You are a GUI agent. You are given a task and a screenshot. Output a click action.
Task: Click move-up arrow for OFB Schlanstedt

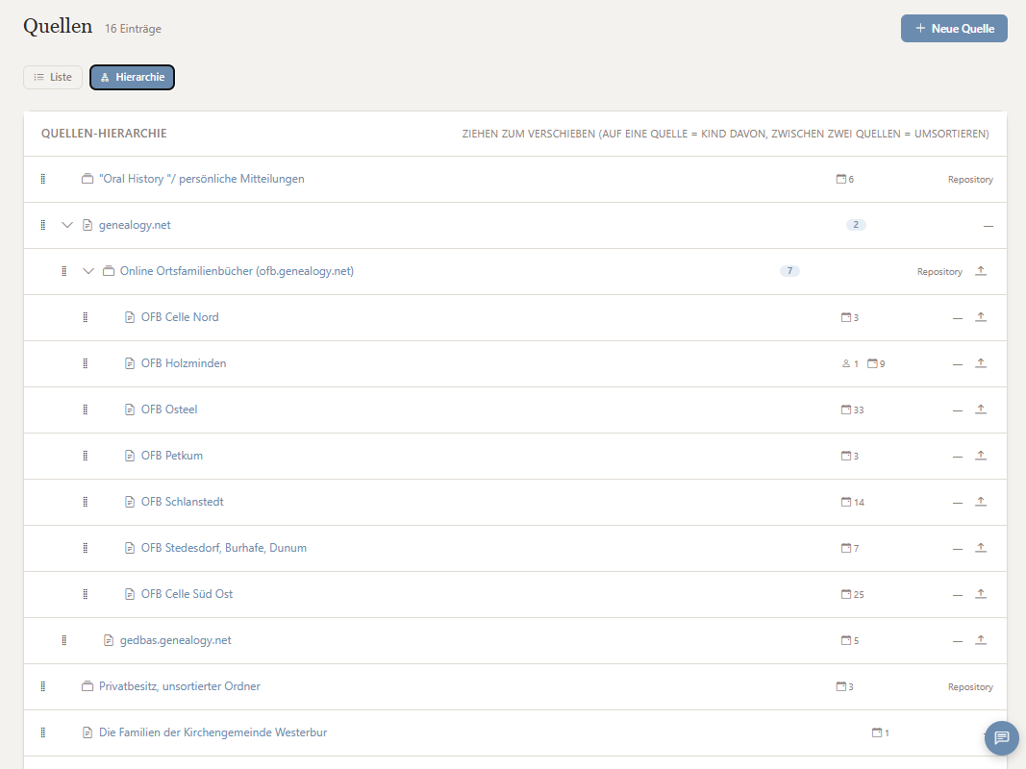[x=981, y=502]
